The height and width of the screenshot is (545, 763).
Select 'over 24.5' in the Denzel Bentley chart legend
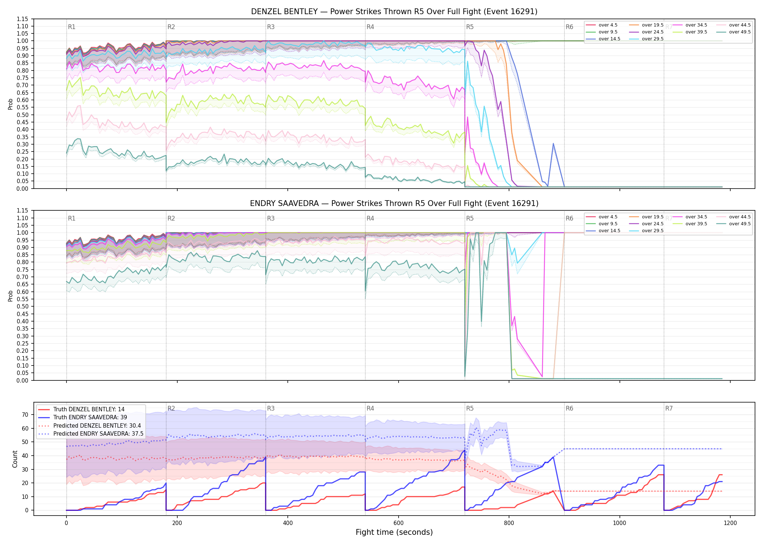(646, 32)
